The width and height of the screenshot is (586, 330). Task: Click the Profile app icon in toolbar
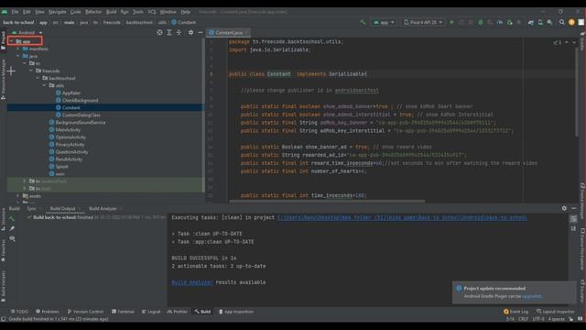pos(500,22)
